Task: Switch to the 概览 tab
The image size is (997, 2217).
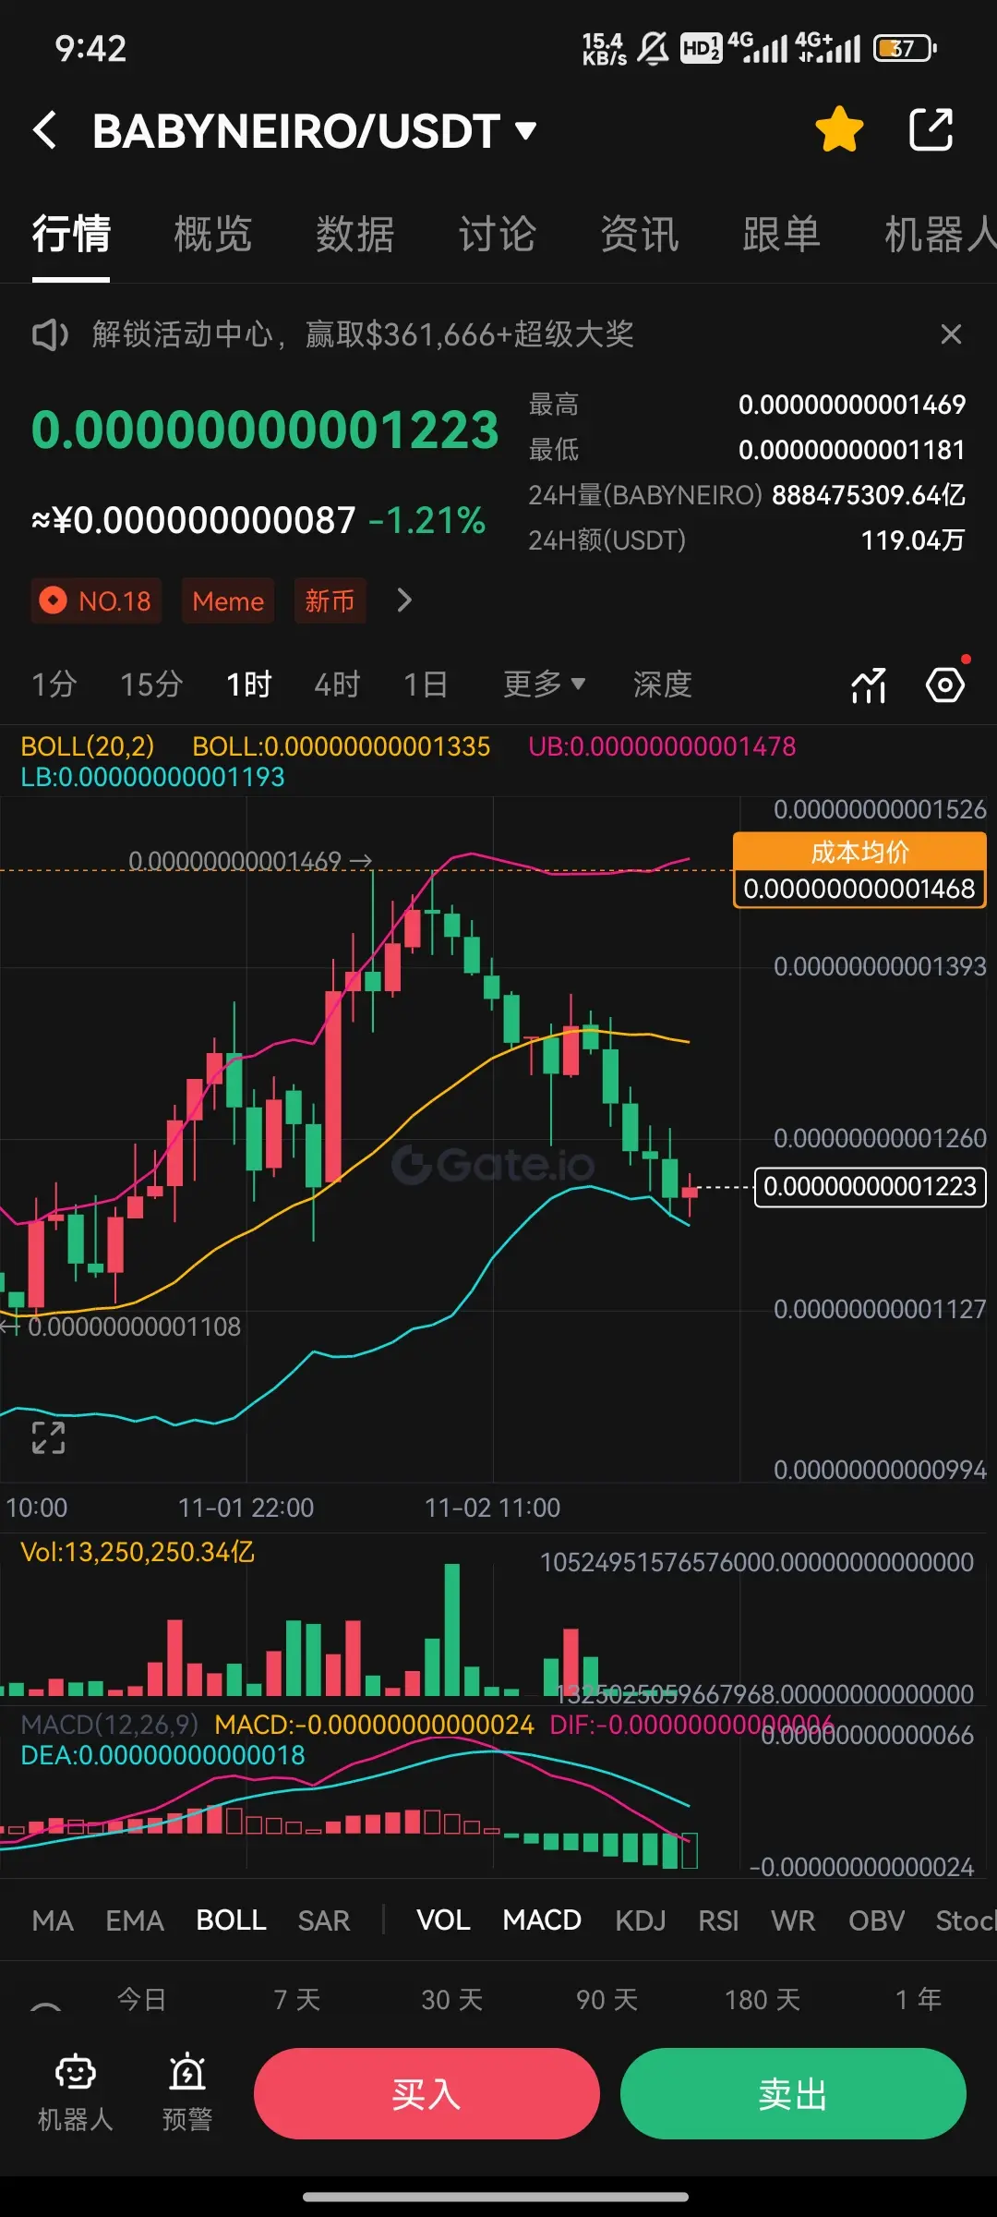Action: click(213, 234)
